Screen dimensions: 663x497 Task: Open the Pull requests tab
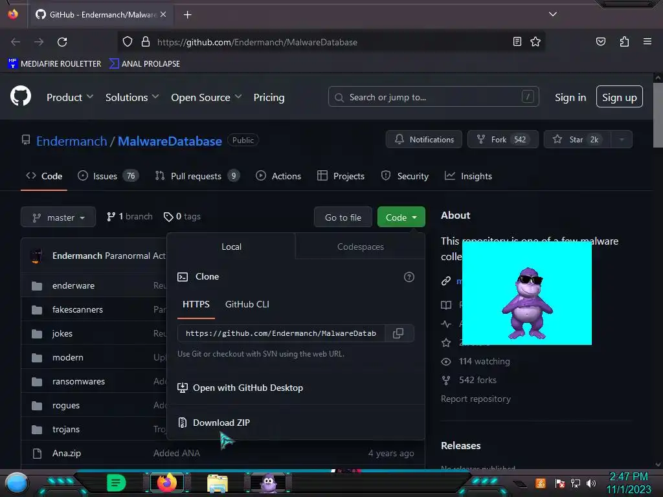tap(197, 176)
